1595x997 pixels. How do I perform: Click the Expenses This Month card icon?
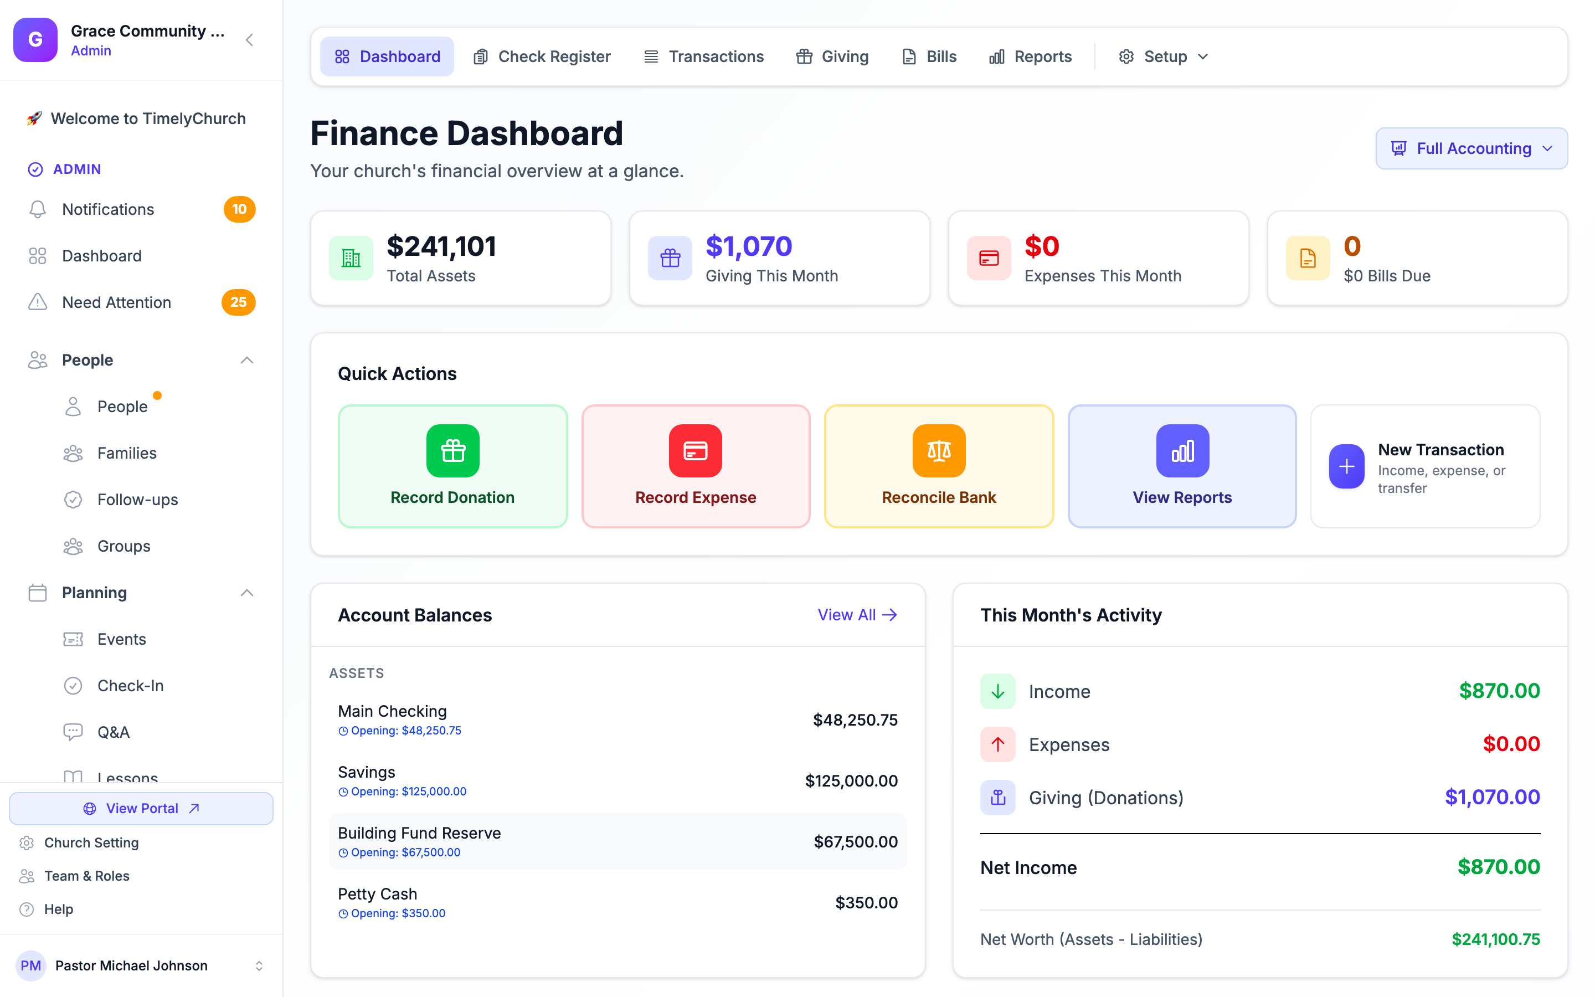[989, 258]
